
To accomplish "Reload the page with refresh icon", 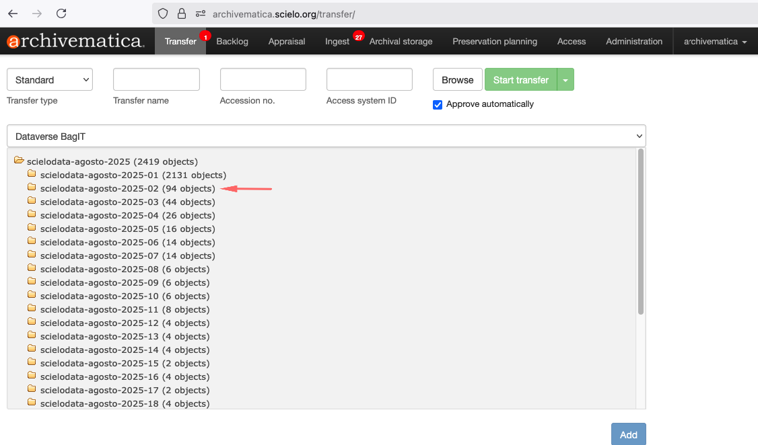I will pos(61,13).
